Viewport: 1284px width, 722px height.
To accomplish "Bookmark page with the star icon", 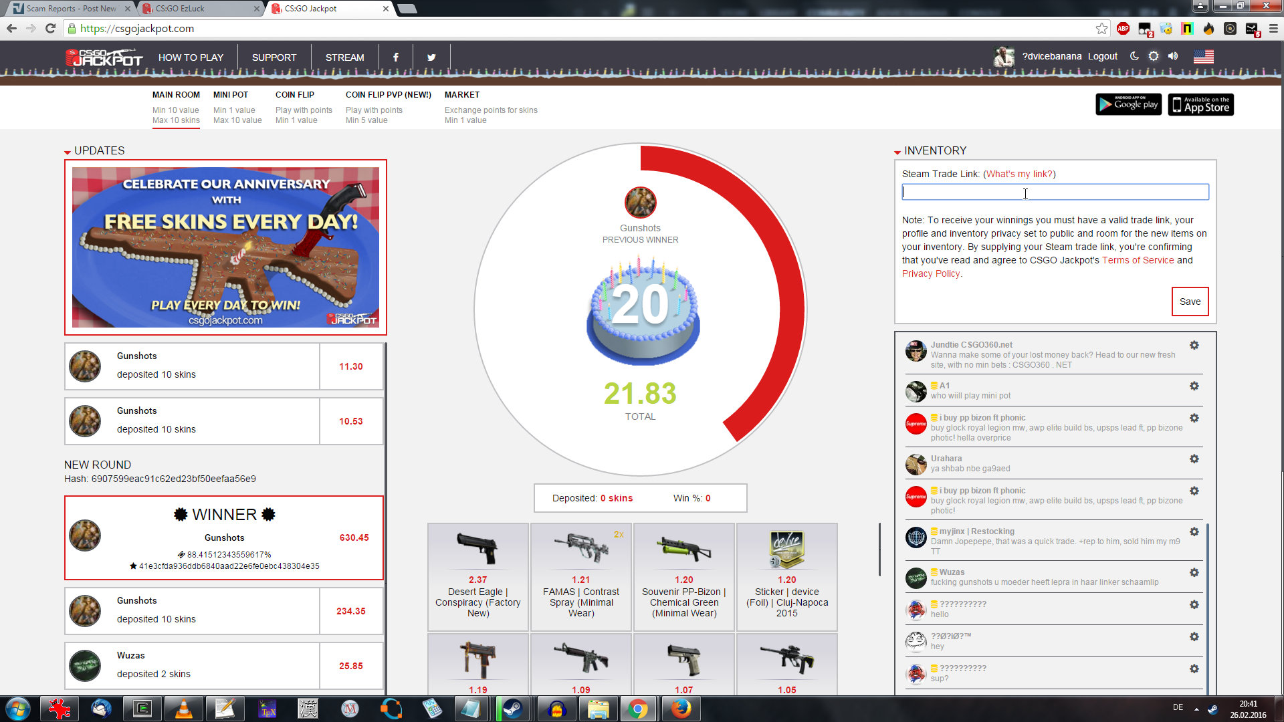I will click(1101, 28).
